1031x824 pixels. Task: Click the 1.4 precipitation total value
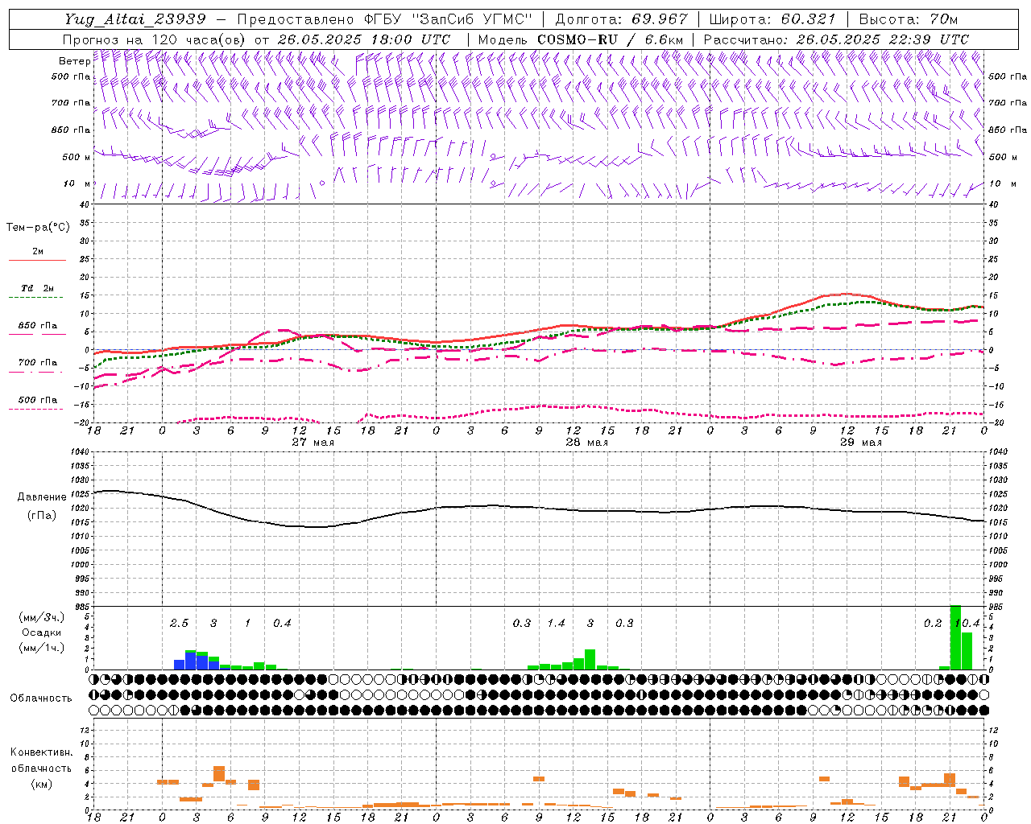(x=557, y=623)
